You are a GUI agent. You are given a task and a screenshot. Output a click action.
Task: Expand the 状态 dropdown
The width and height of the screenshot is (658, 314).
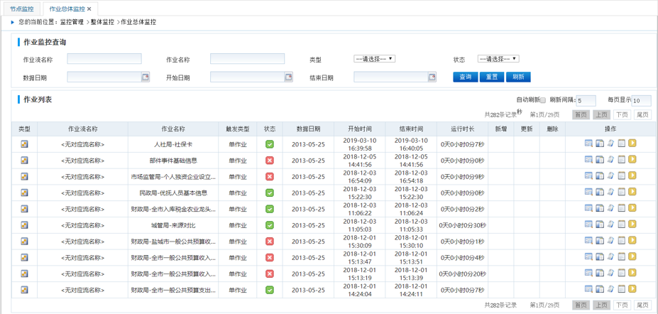(498, 59)
